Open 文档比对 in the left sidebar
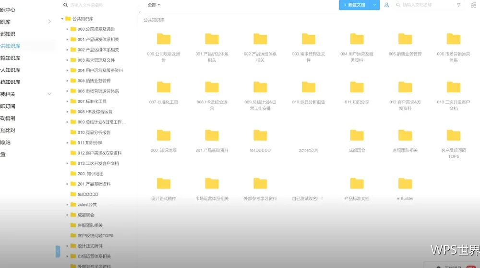The image size is (480, 268). point(8,130)
